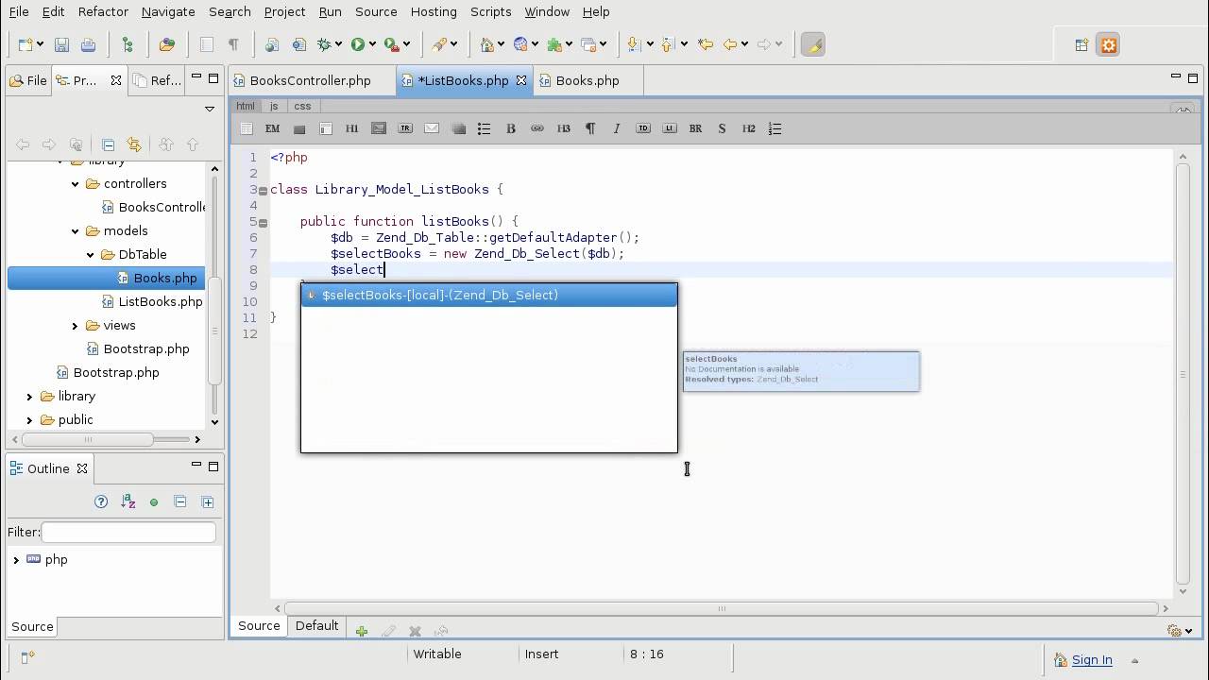Open the Hosting menu

pos(434,11)
